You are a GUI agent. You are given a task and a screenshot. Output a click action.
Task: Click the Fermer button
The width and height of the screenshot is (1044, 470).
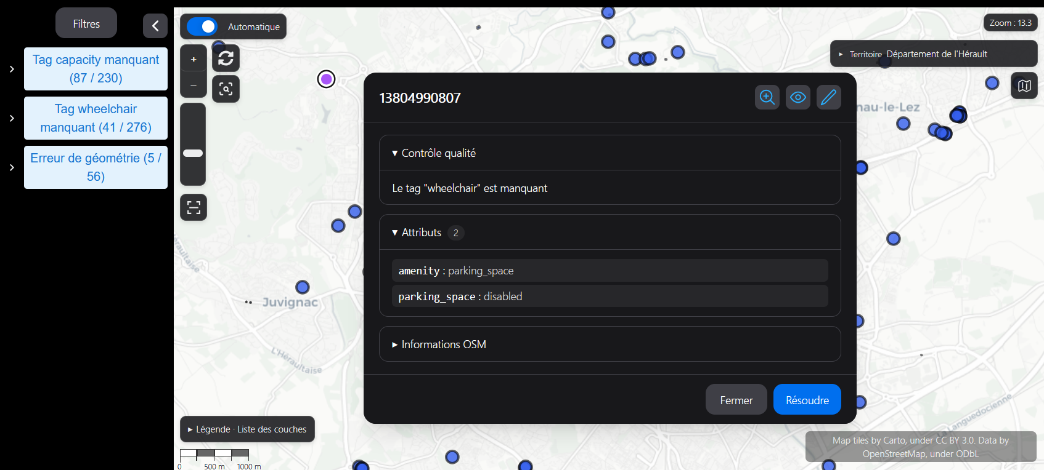pos(736,400)
